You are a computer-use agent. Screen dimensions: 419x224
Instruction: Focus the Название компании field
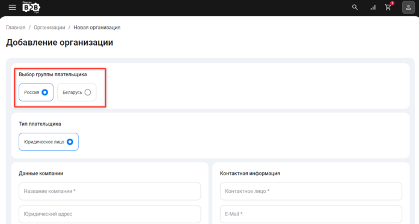coord(110,191)
